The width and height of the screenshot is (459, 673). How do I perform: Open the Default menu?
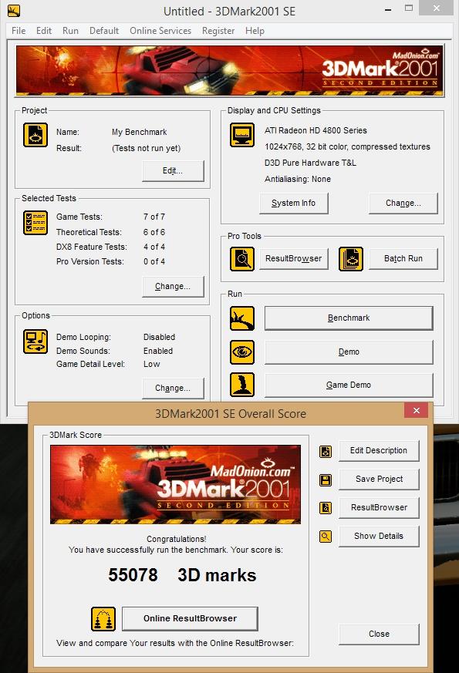104,31
